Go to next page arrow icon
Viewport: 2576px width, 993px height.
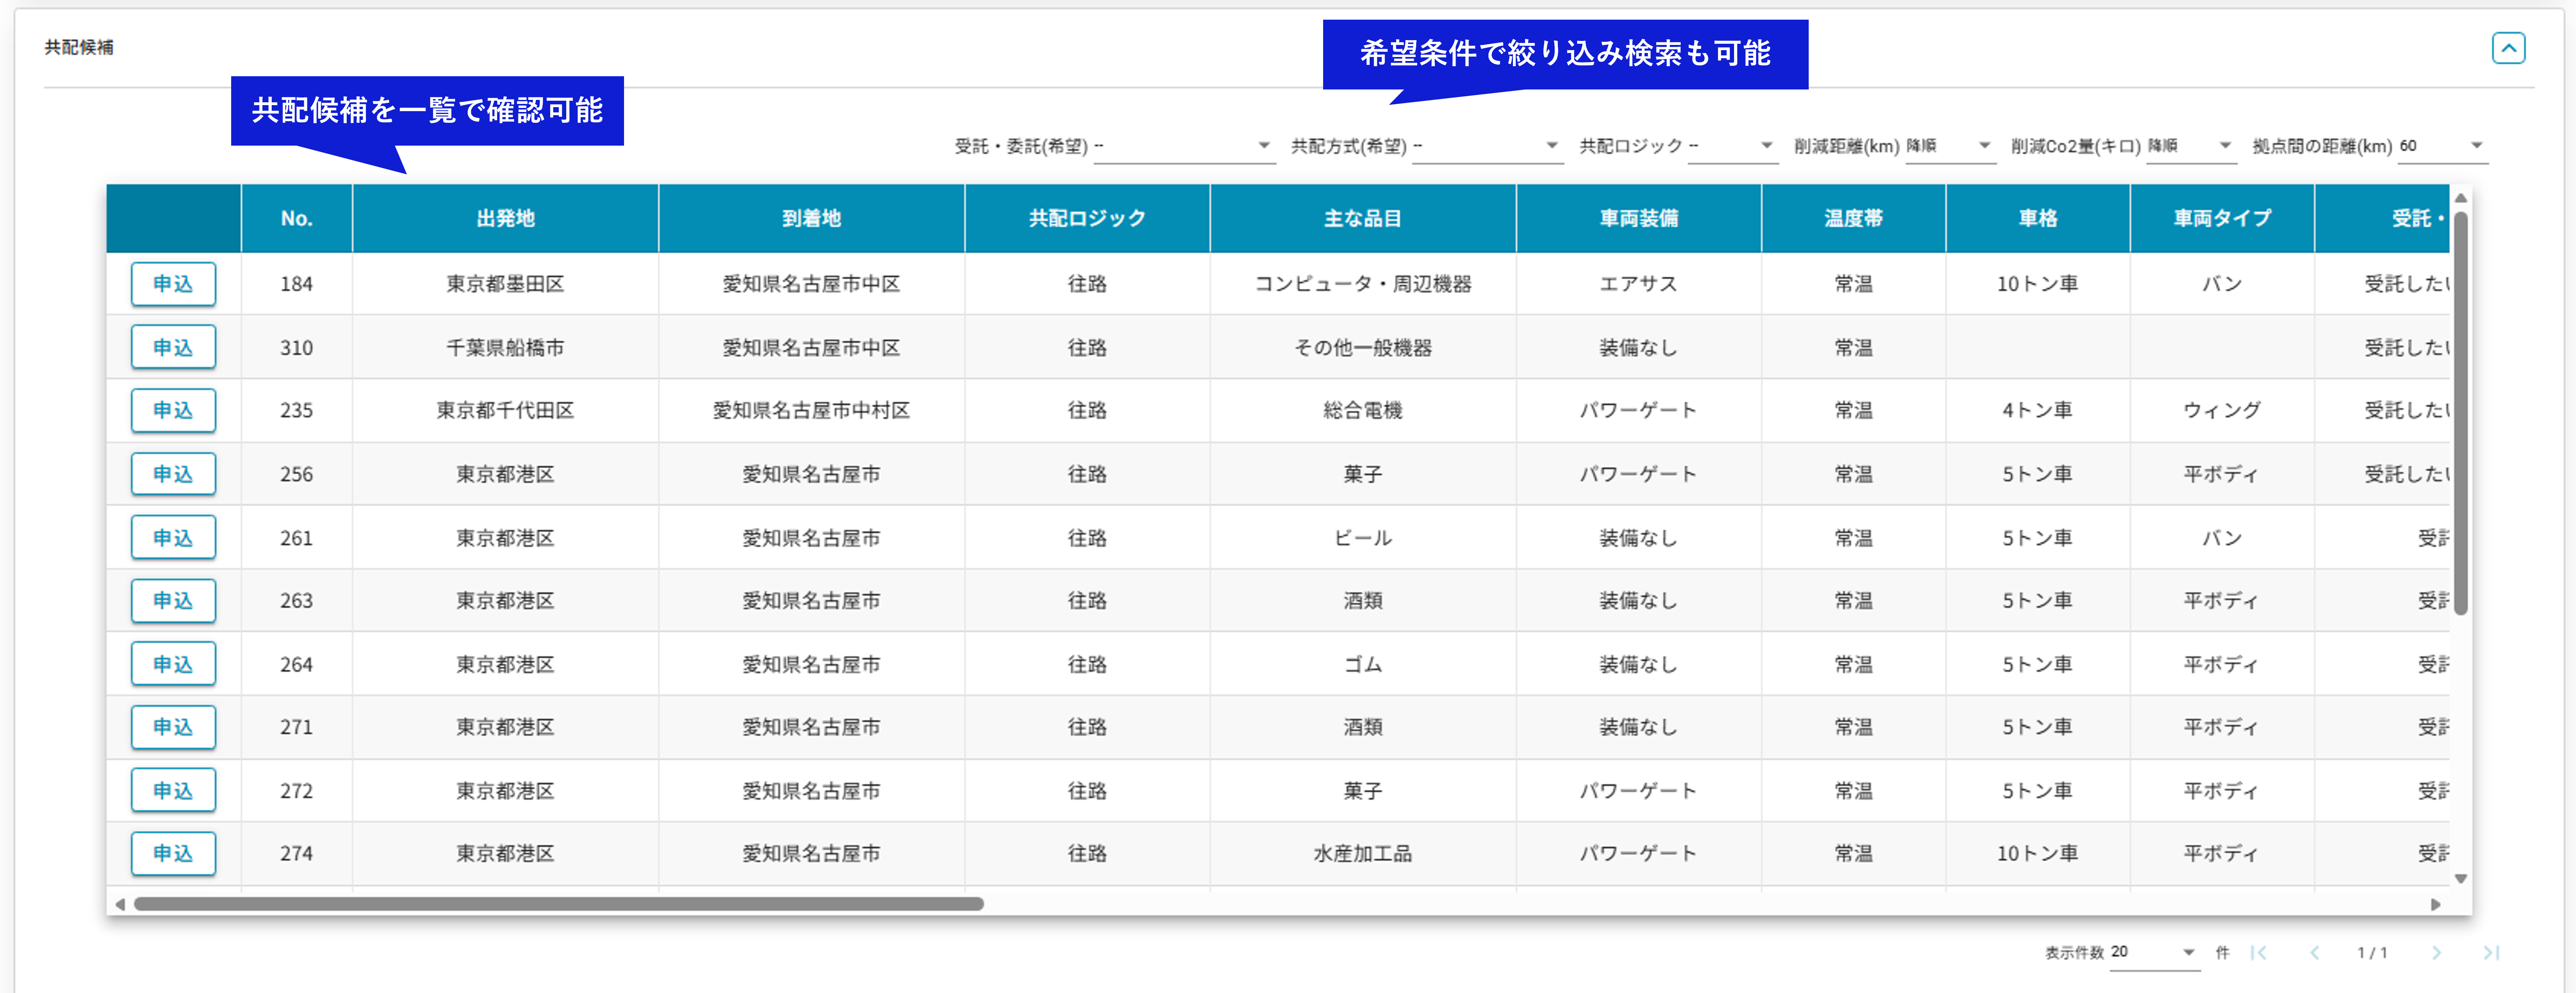tap(2436, 952)
